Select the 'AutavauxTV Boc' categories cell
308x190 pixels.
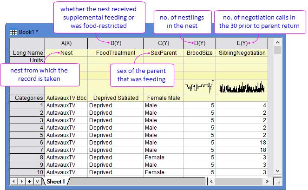[66, 98]
